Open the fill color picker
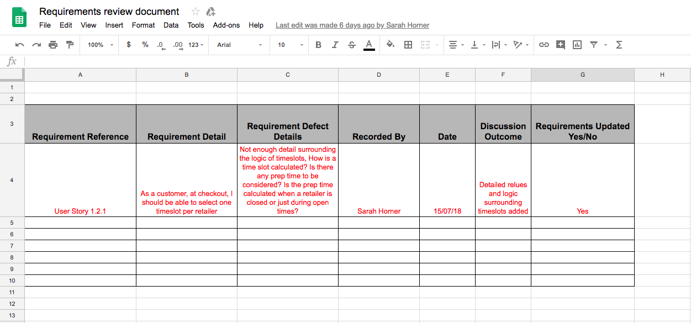The image size is (691, 323). pos(390,45)
